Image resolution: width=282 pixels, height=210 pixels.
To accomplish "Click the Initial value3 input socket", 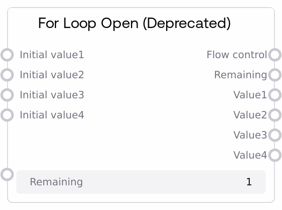I will (x=7, y=95).
